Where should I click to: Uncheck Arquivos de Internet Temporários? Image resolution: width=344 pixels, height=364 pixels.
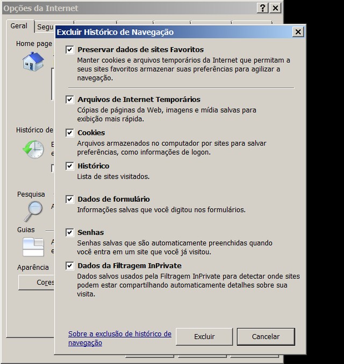point(70,99)
